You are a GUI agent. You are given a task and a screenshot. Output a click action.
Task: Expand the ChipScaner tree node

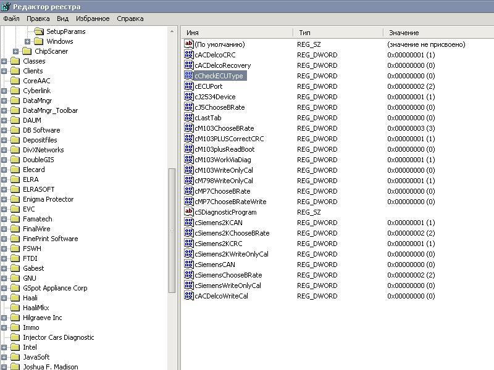point(16,51)
